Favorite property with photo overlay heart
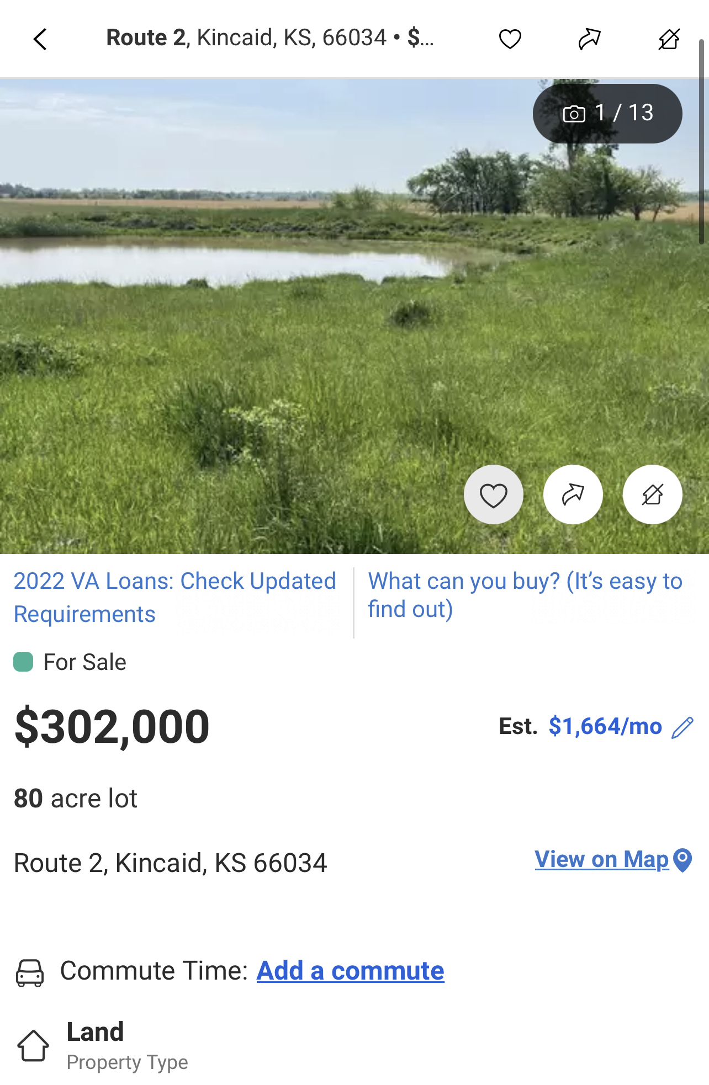709x1085 pixels. tap(493, 494)
